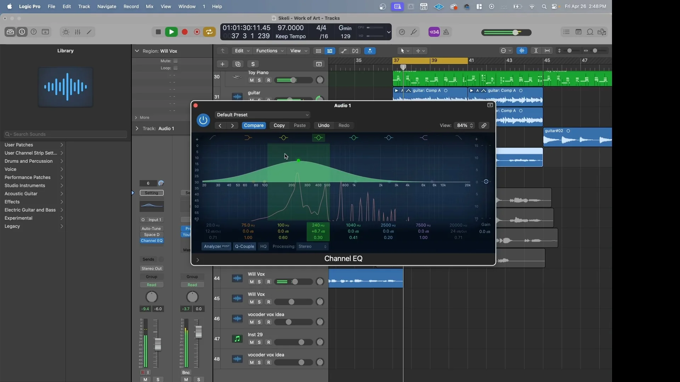The width and height of the screenshot is (680, 382).
Task: Click the volume slider on the Will Vox track
Action: (295, 282)
